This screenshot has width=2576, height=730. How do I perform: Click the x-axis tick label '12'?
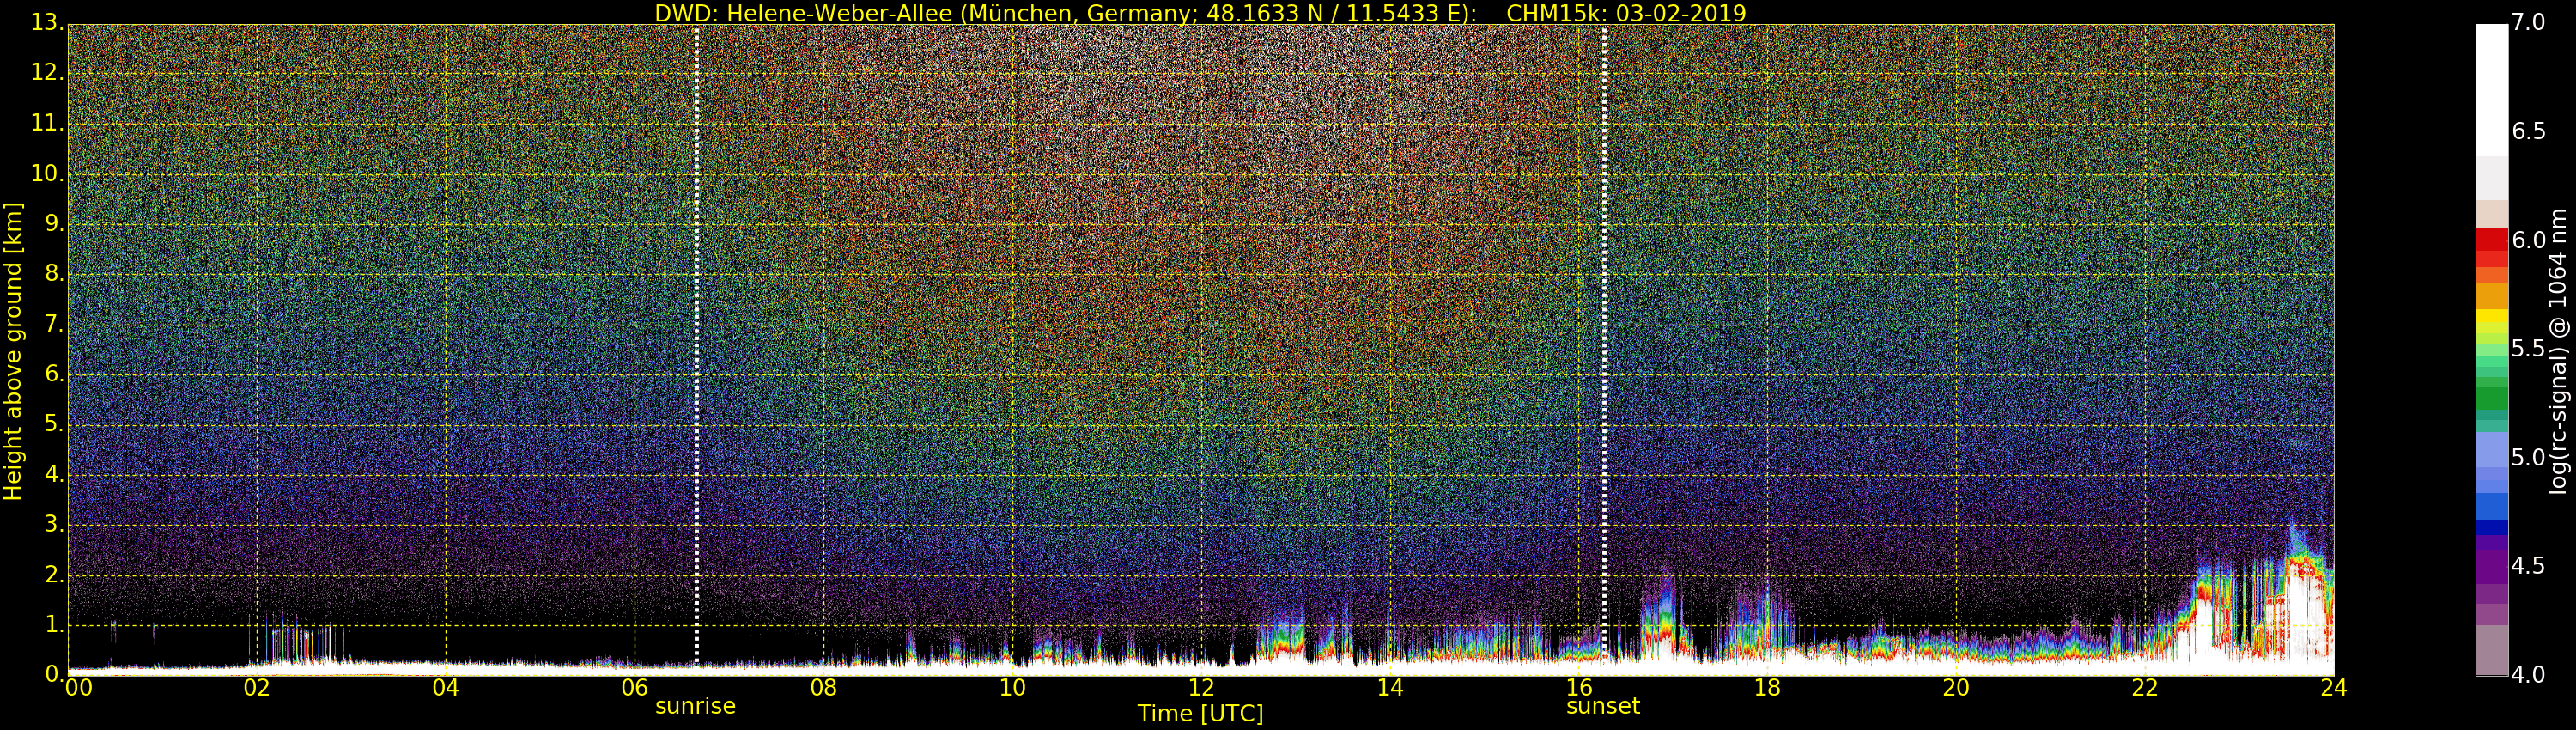[x=1201, y=687]
